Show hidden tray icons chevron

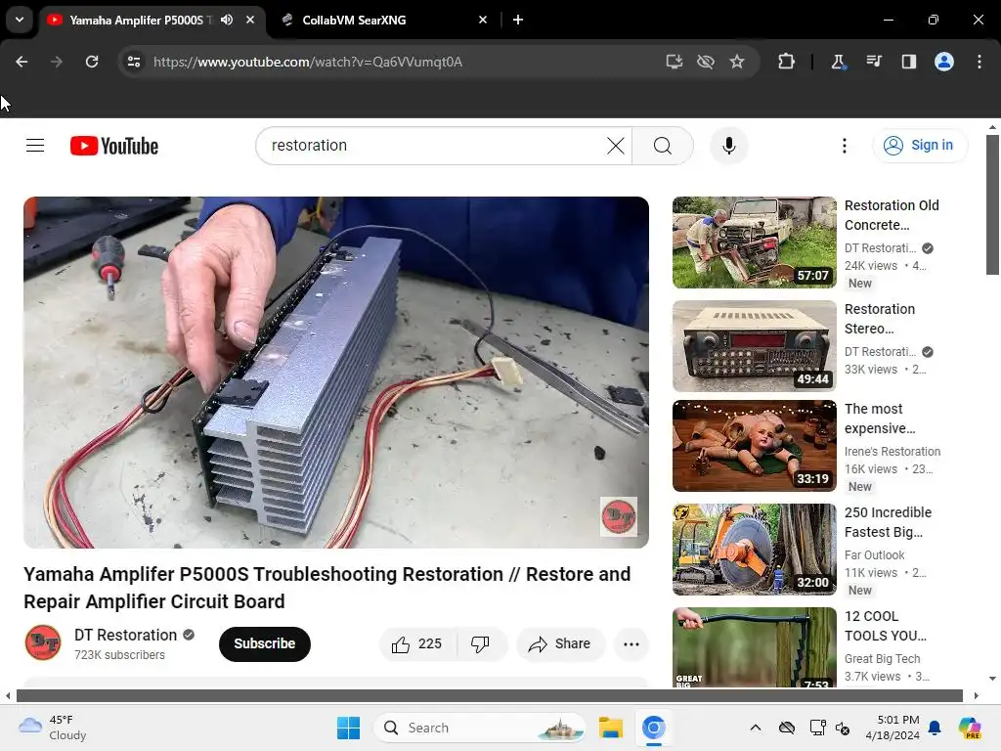point(756,728)
